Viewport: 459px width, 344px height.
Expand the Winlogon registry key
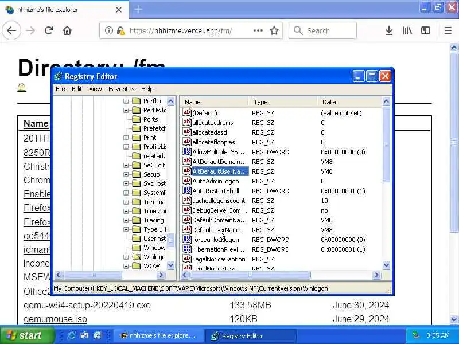click(126, 257)
